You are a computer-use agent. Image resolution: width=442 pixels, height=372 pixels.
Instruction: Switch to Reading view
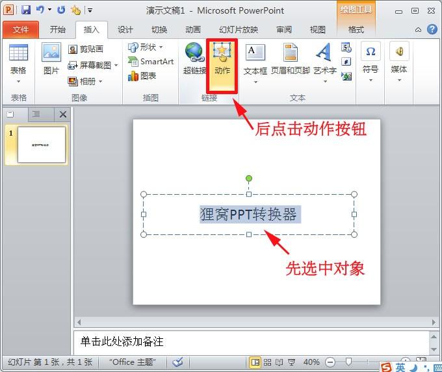279,362
